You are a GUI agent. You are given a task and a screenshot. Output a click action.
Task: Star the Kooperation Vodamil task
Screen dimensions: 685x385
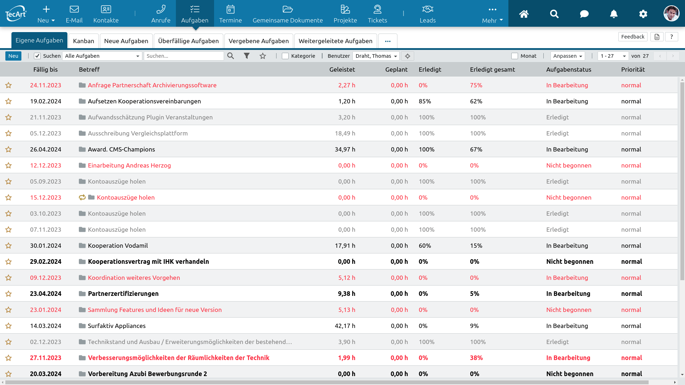pyautogui.click(x=9, y=246)
